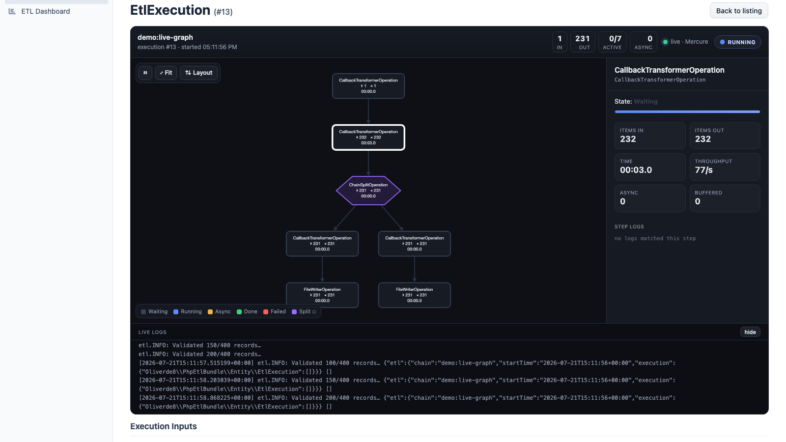Screen dimensions: 786x442
Task: Click the live Mercure connection indicator
Action: point(685,42)
